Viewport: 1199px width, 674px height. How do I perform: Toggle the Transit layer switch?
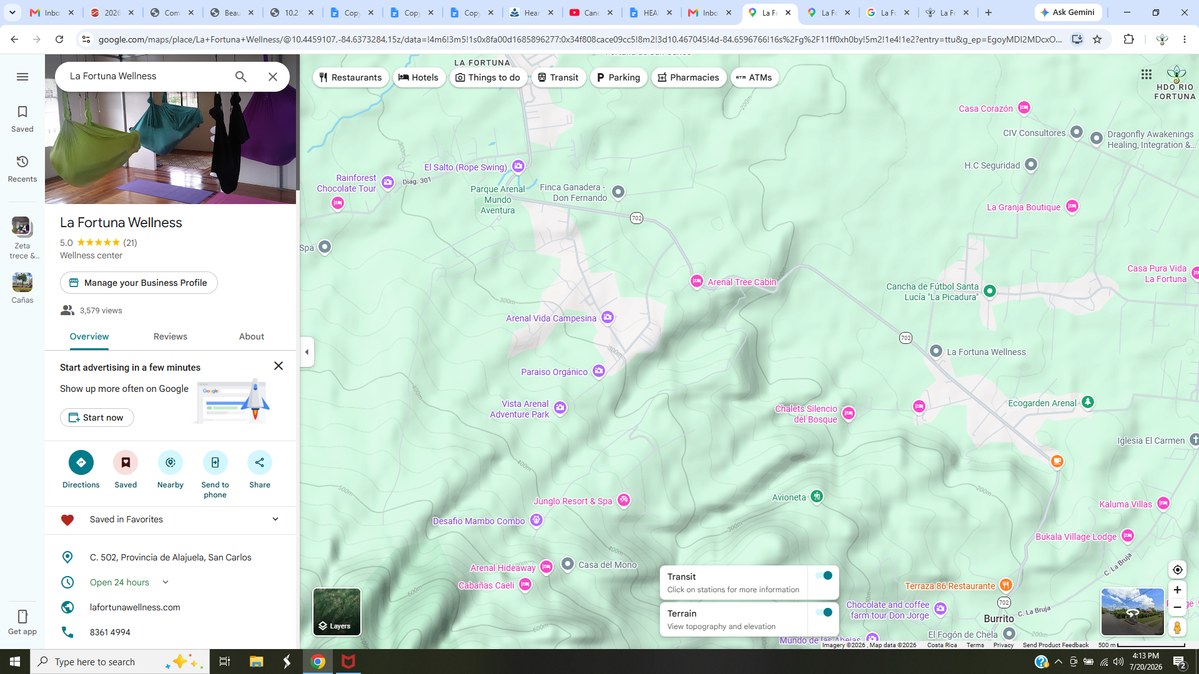[x=824, y=576]
